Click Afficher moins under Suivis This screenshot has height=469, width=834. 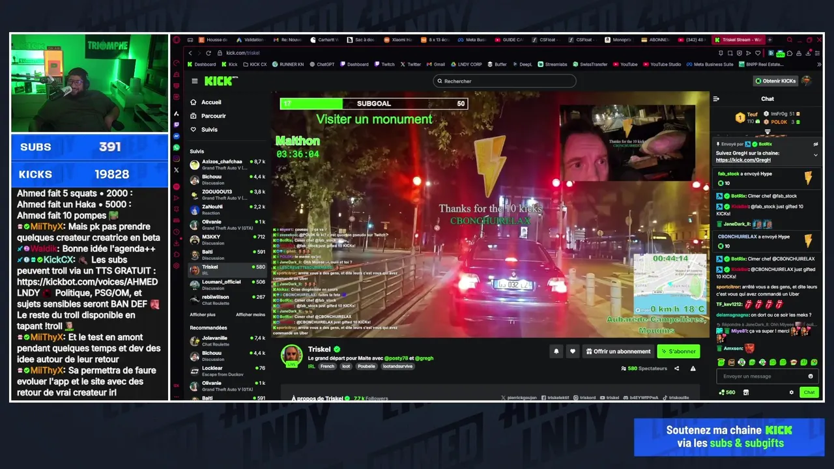251,315
